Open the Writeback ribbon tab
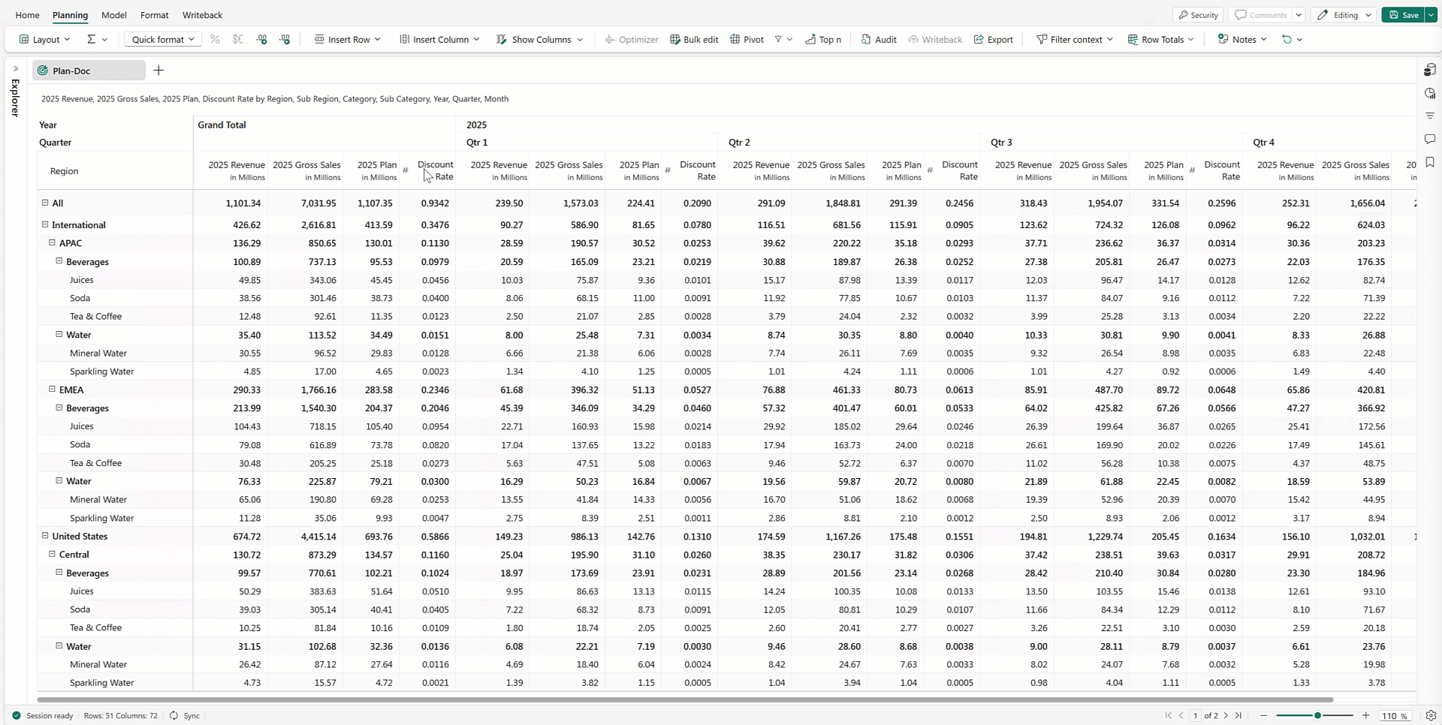The width and height of the screenshot is (1442, 725). tap(202, 15)
